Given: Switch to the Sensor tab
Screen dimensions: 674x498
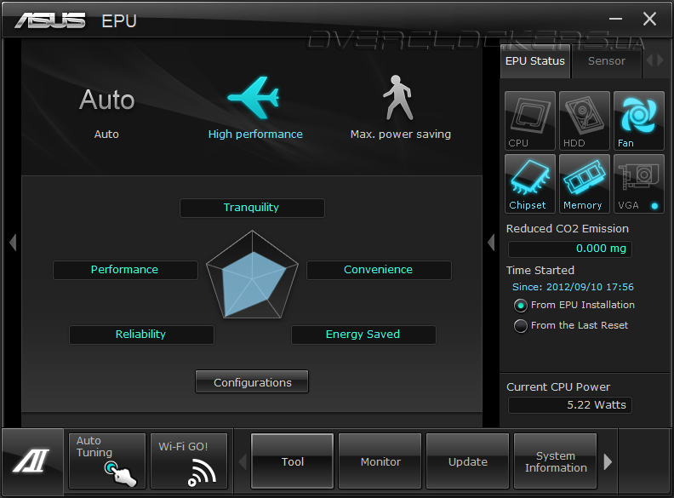Looking at the screenshot, I should point(607,61).
